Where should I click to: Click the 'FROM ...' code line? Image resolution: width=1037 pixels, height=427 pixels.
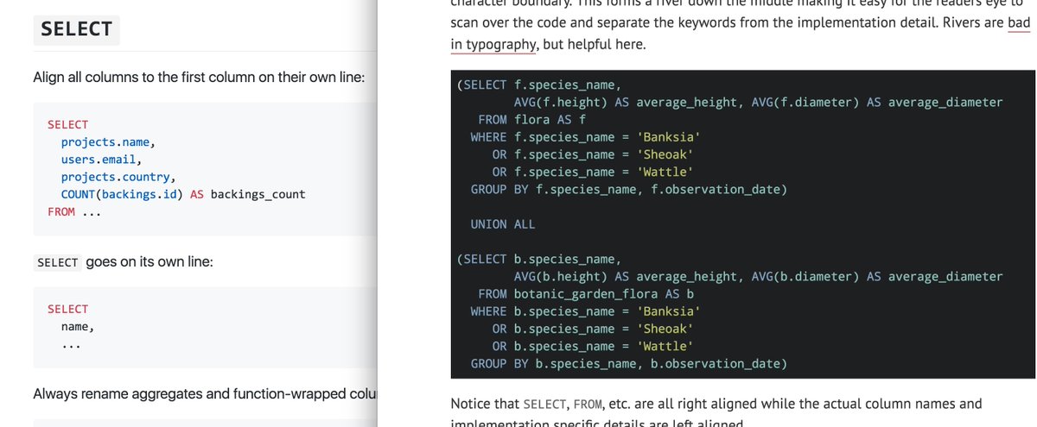click(74, 211)
